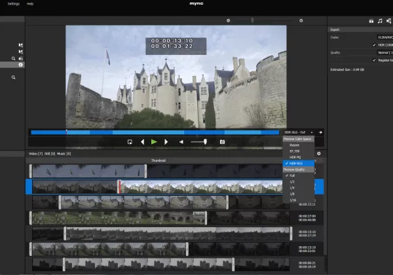Viewport: 393px width, 275px height.
Task: Choose 1/16 preview quality
Action: click(x=298, y=200)
